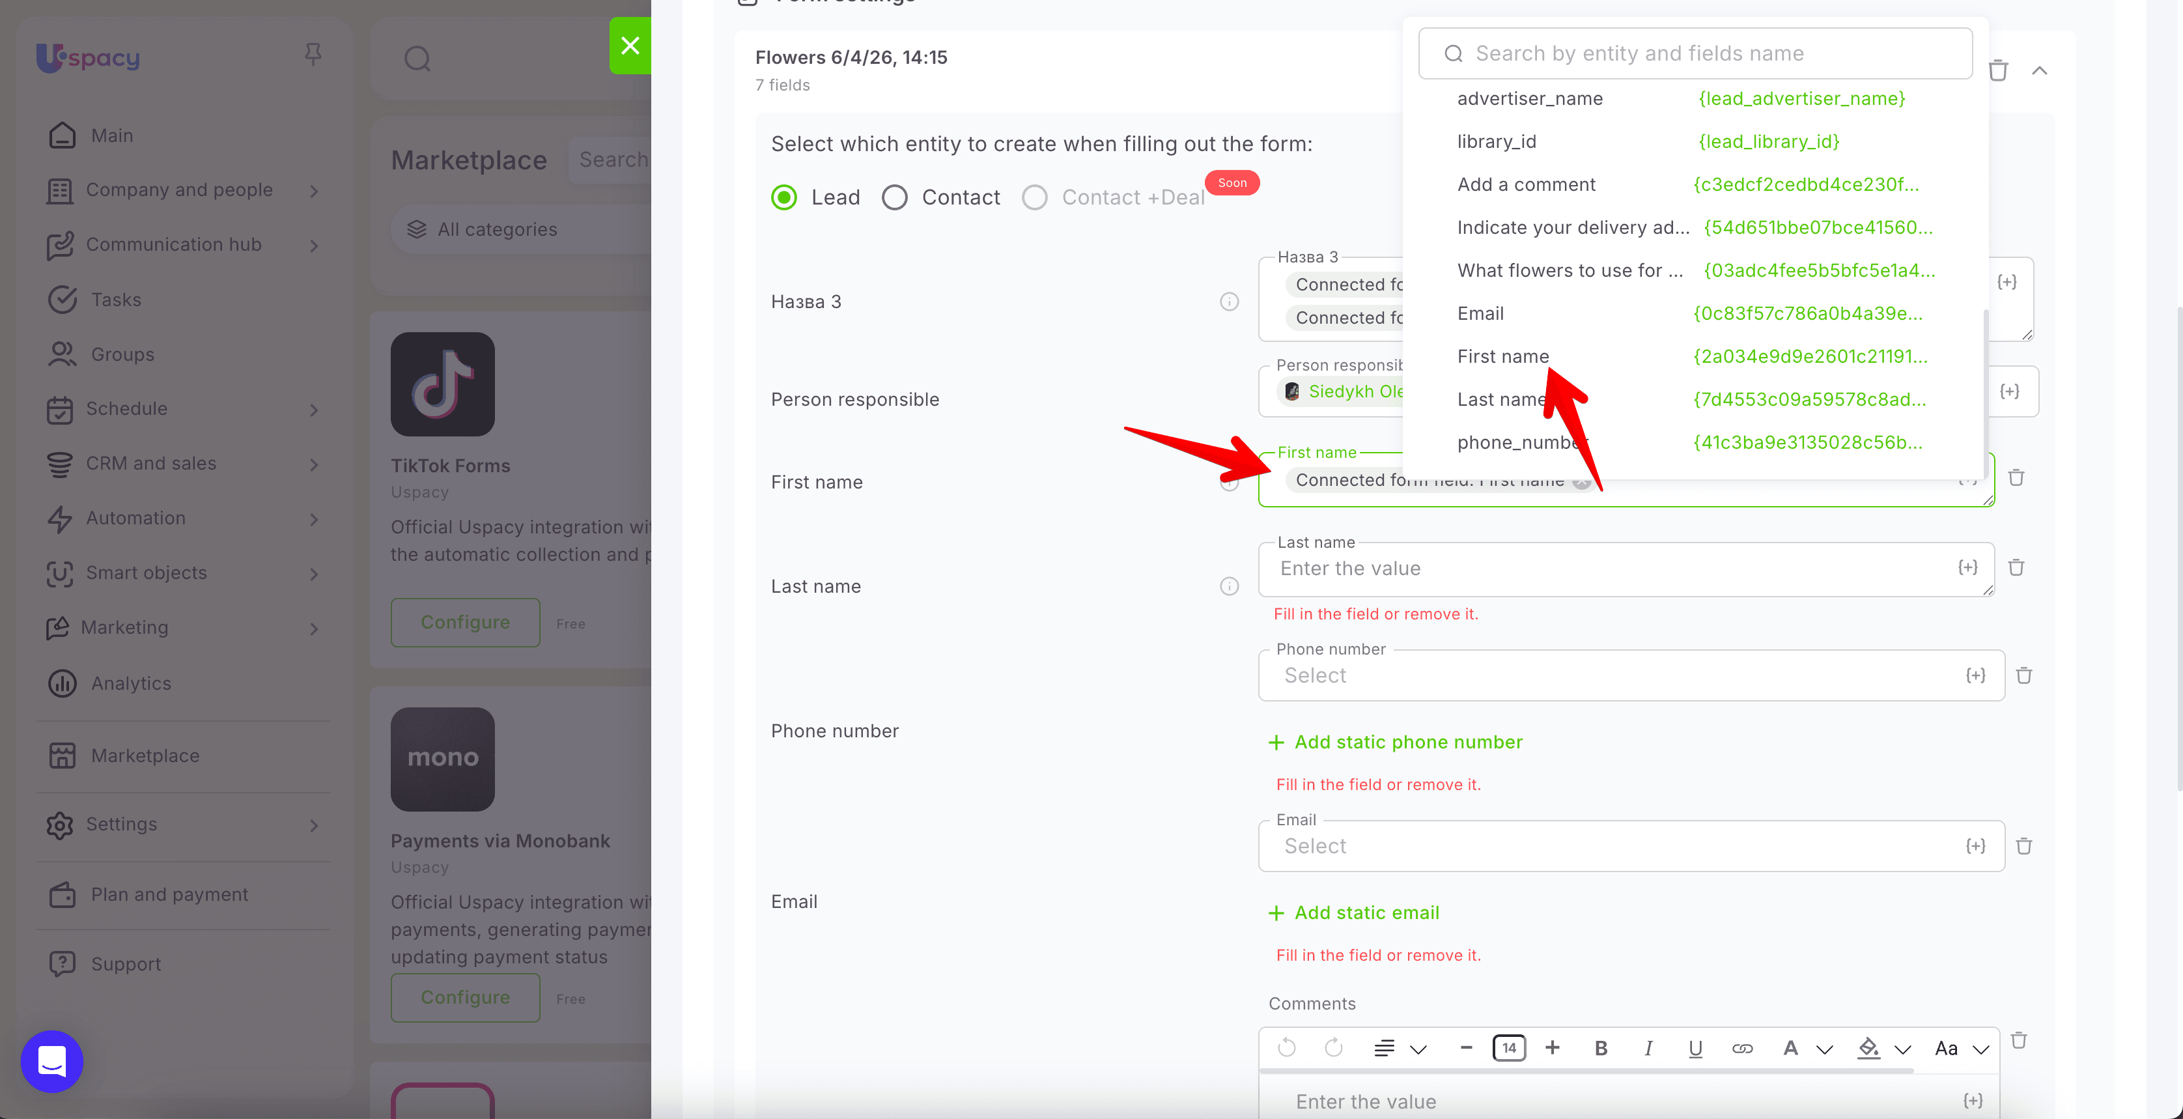Delete the Phone number field row
2183x1119 pixels.
coord(2023,675)
